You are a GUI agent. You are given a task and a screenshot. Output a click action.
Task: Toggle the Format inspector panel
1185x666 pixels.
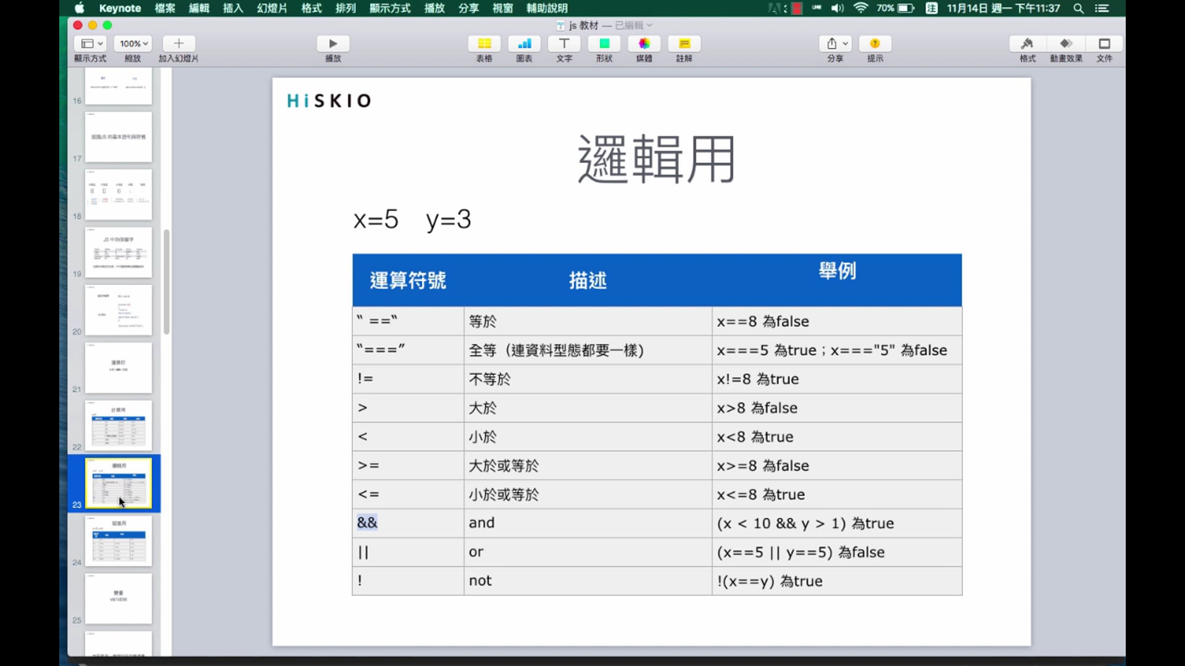pyautogui.click(x=1027, y=44)
